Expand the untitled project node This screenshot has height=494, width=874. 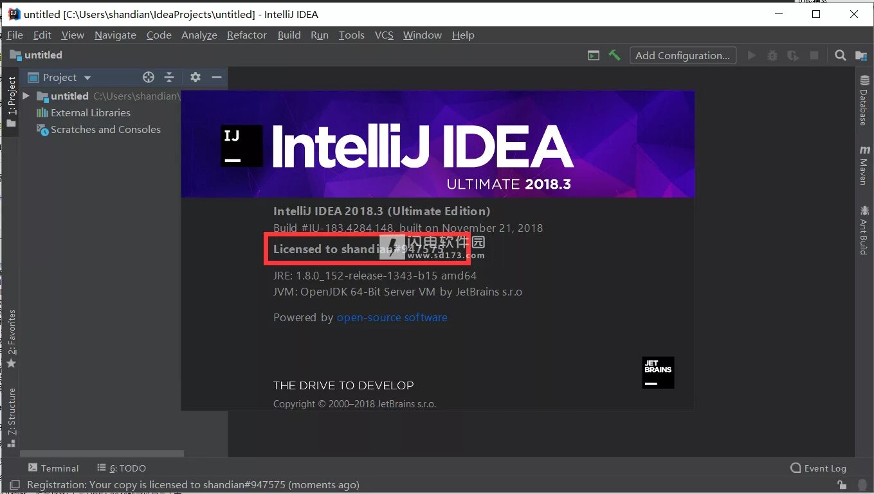coord(26,96)
